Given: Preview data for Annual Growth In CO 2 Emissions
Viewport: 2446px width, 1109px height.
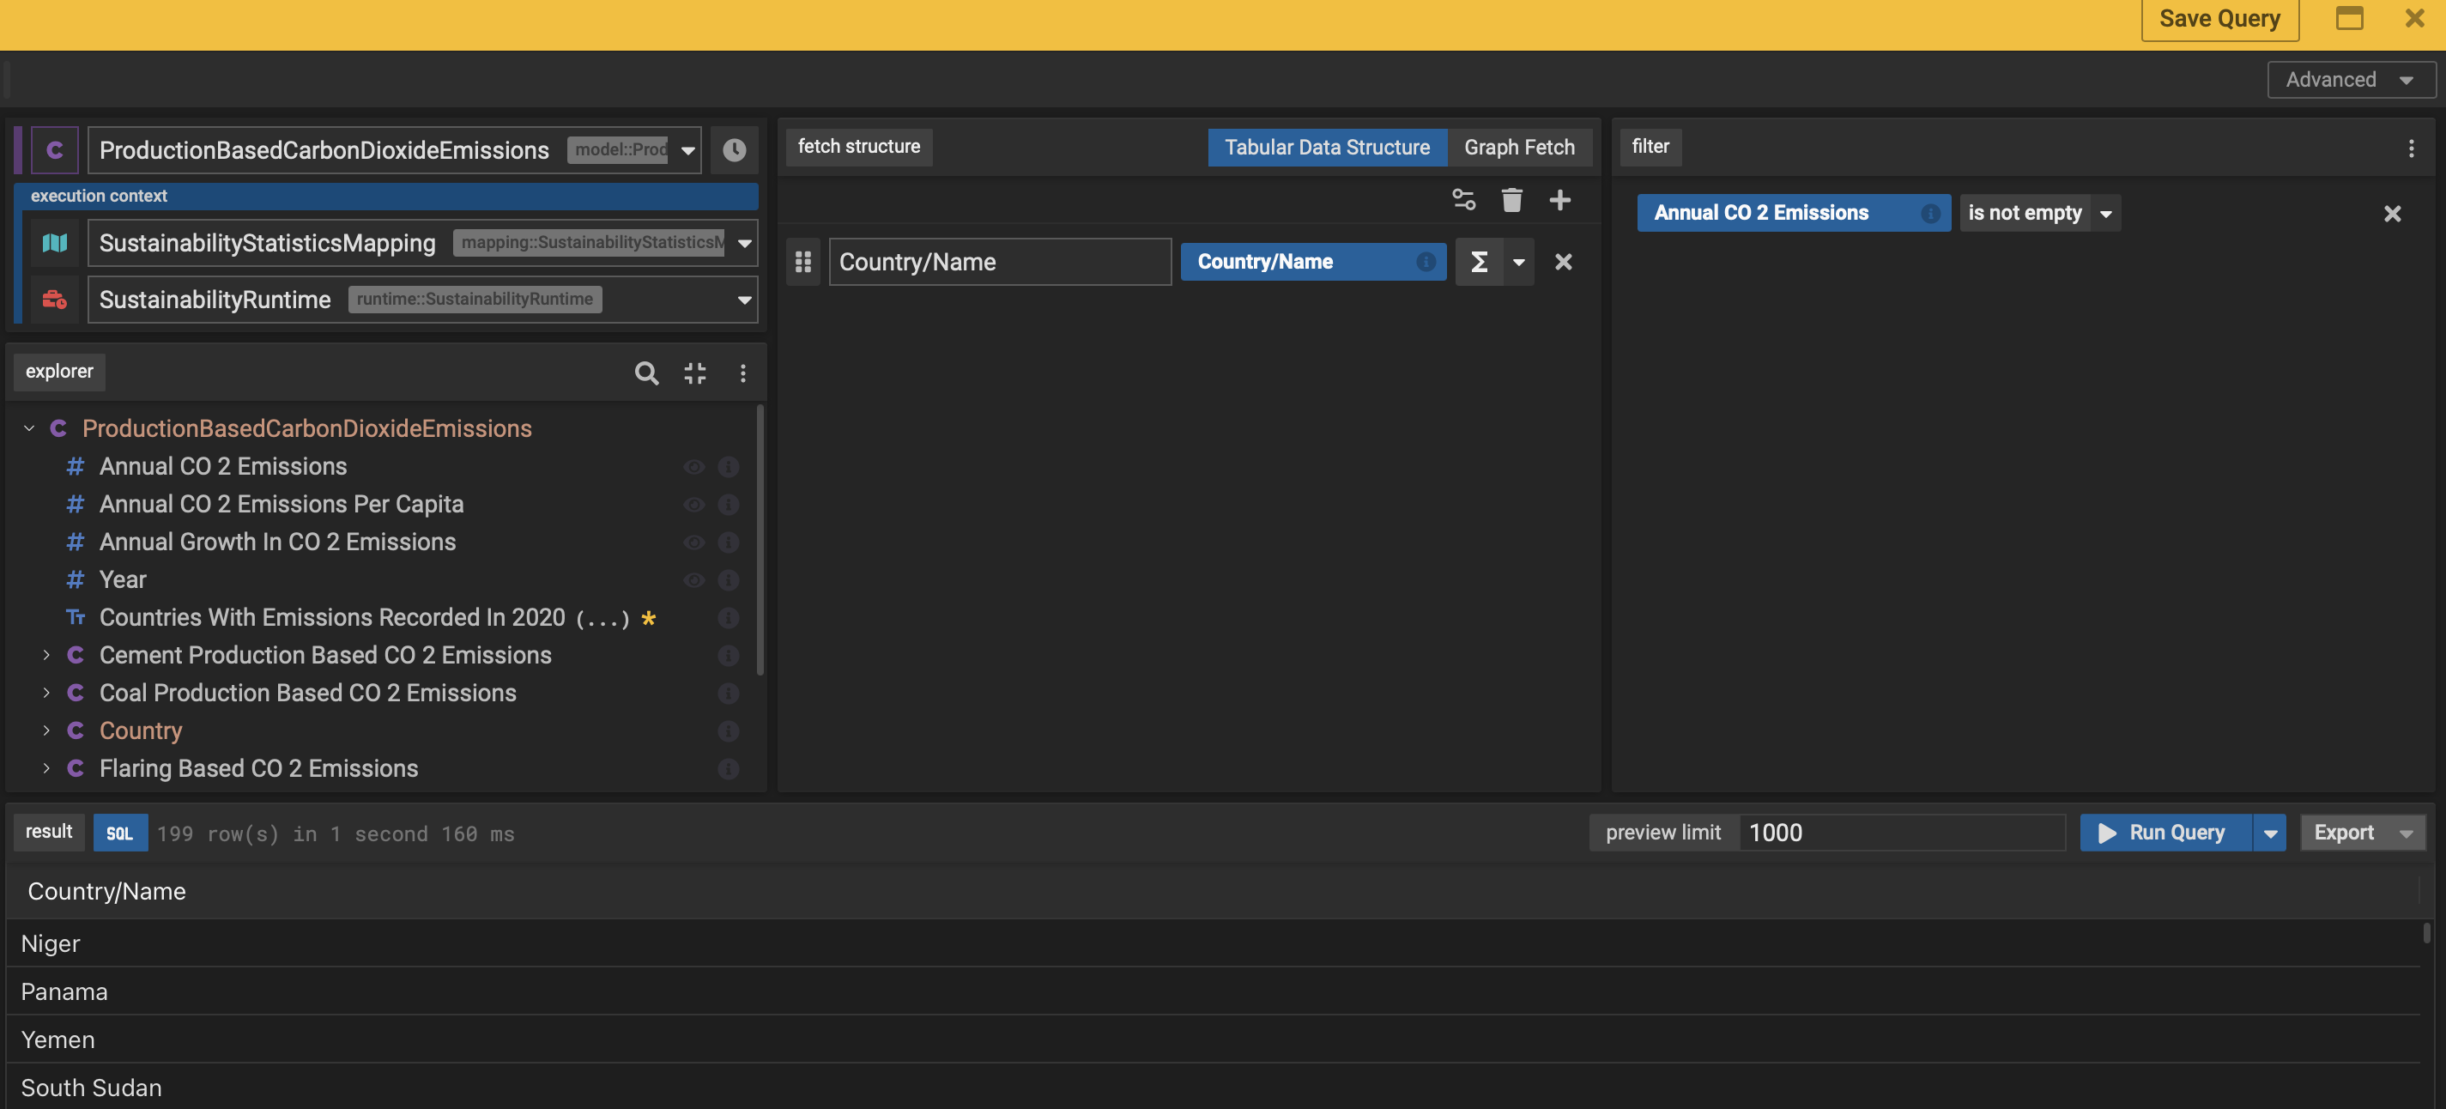Looking at the screenshot, I should point(694,542).
